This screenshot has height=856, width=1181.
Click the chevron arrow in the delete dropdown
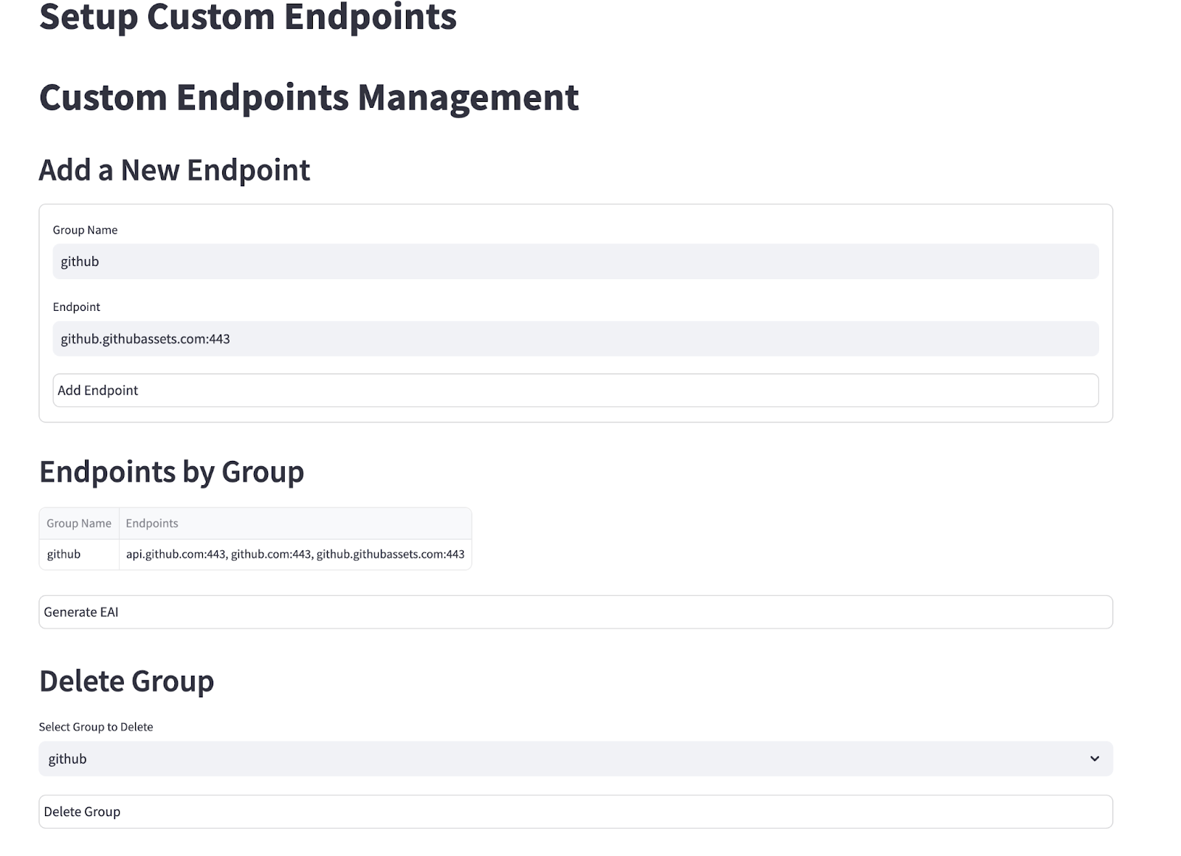tap(1094, 759)
